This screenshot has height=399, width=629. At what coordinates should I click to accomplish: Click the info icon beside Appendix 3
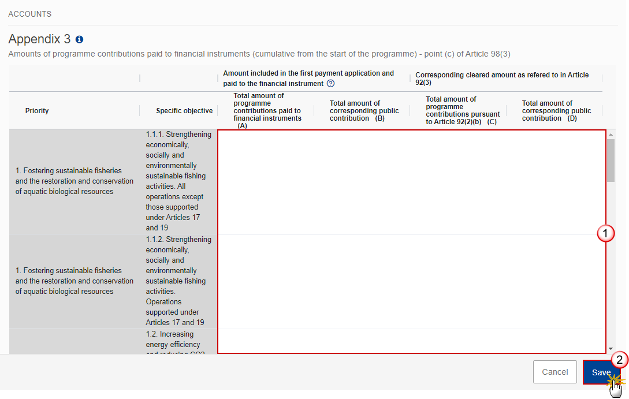tap(79, 40)
